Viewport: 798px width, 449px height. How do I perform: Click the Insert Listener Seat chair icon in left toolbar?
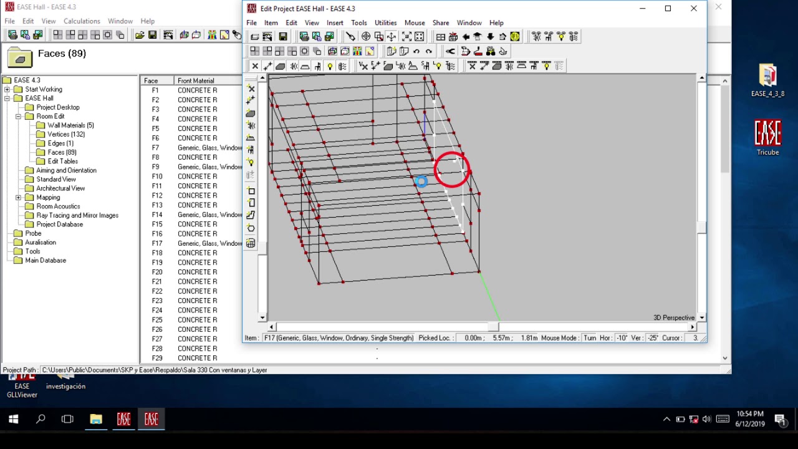(251, 150)
